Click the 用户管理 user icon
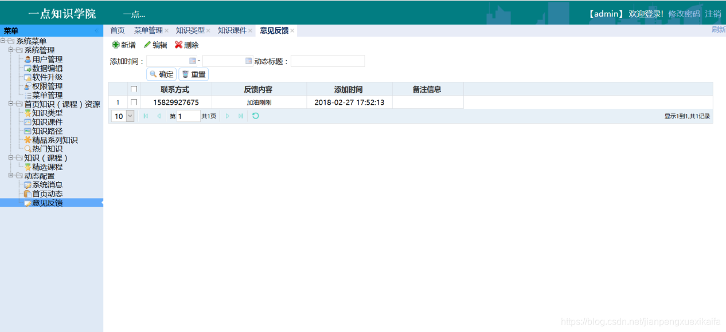Image resolution: width=726 pixels, height=332 pixels. click(x=28, y=59)
